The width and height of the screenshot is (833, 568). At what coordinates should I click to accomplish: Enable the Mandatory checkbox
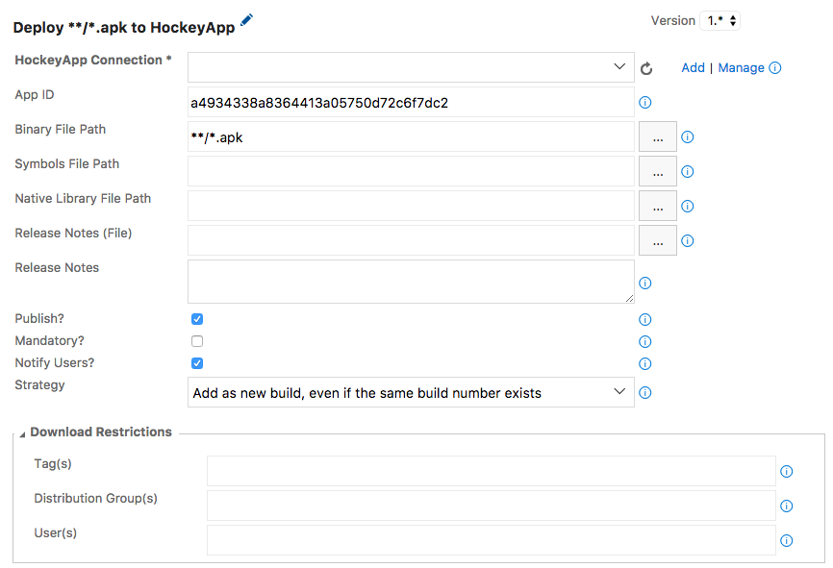tap(197, 341)
